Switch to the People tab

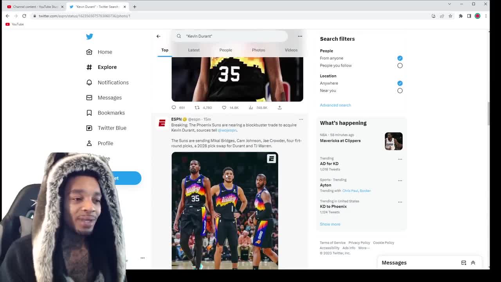pos(226,50)
